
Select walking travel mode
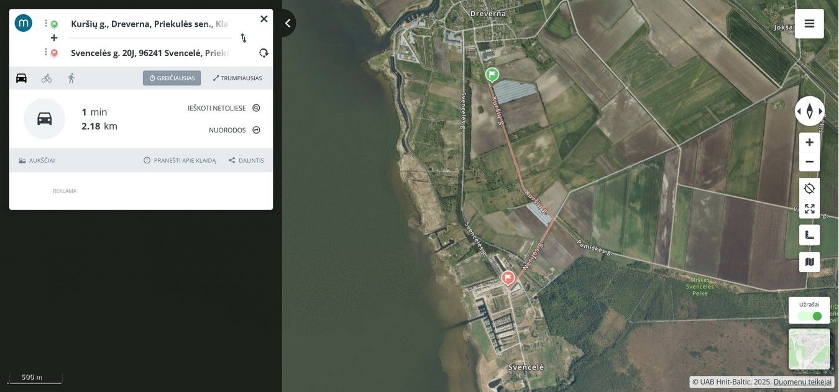tap(71, 78)
